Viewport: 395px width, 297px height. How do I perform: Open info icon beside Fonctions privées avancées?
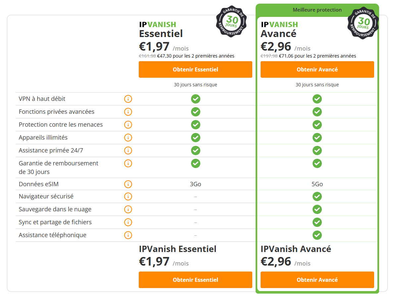[x=128, y=112]
